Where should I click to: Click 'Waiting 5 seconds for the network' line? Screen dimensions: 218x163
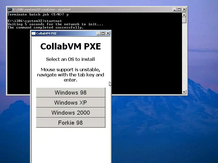click(x=55, y=24)
